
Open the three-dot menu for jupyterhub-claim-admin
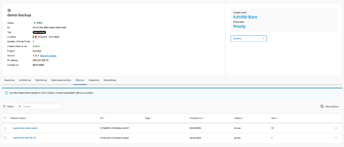click(336, 128)
